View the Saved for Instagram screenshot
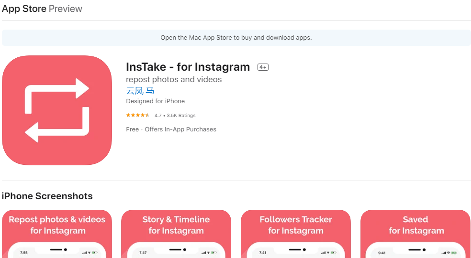This screenshot has width=471, height=258. 415,234
